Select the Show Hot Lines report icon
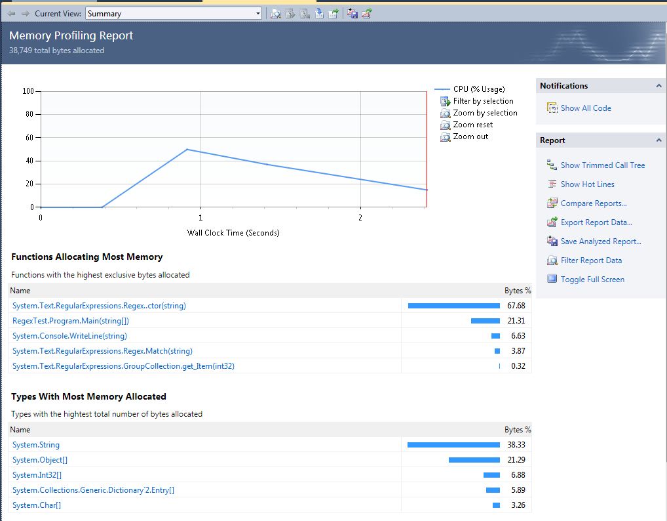 (x=588, y=184)
